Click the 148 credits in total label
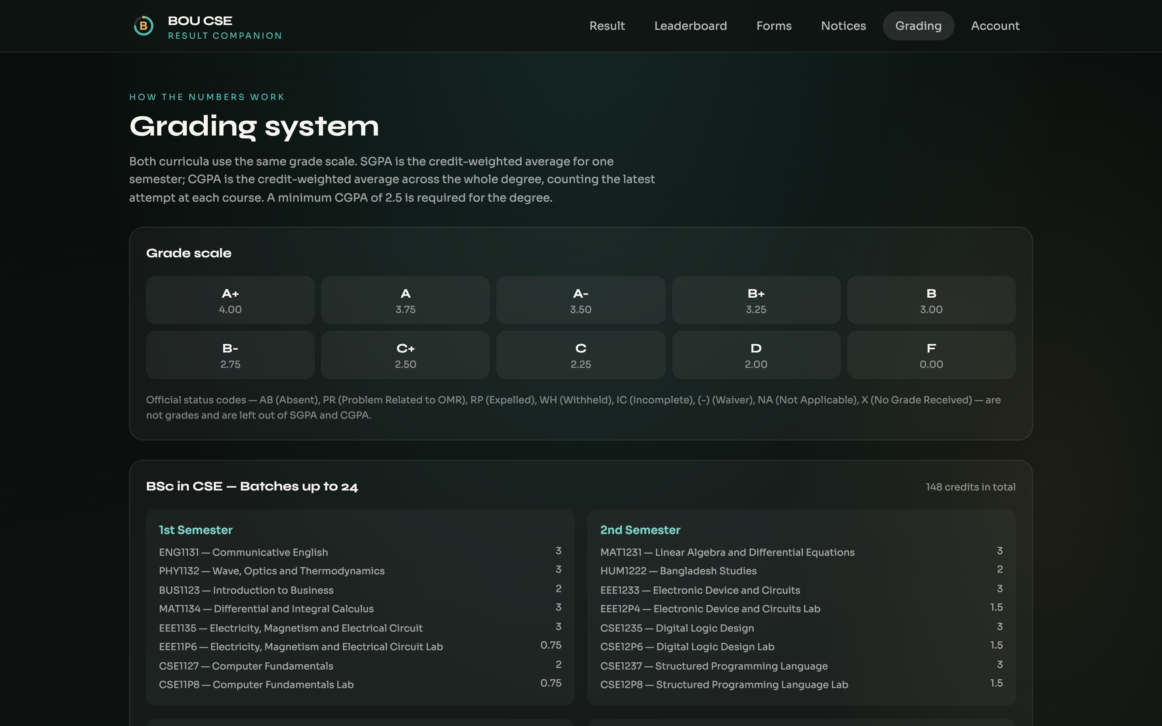 pos(970,487)
